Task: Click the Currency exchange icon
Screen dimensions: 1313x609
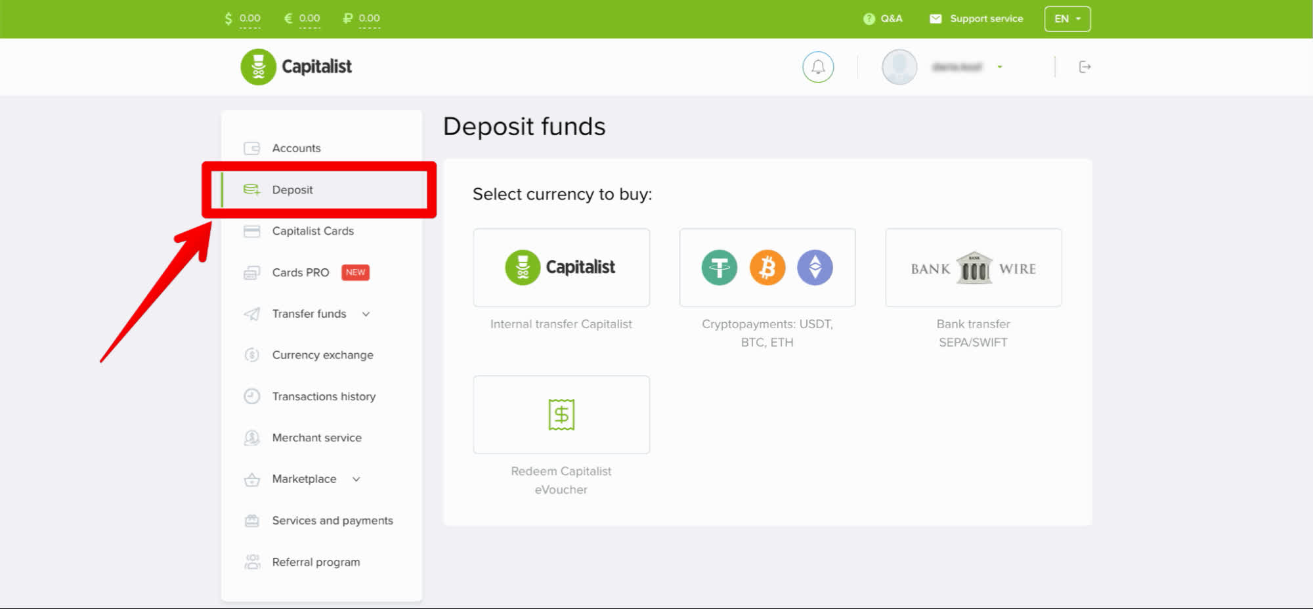Action: [251, 355]
